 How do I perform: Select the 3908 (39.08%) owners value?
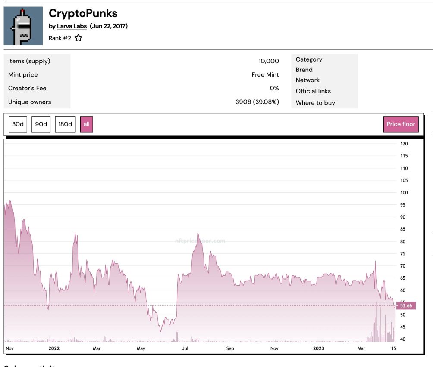(x=257, y=102)
